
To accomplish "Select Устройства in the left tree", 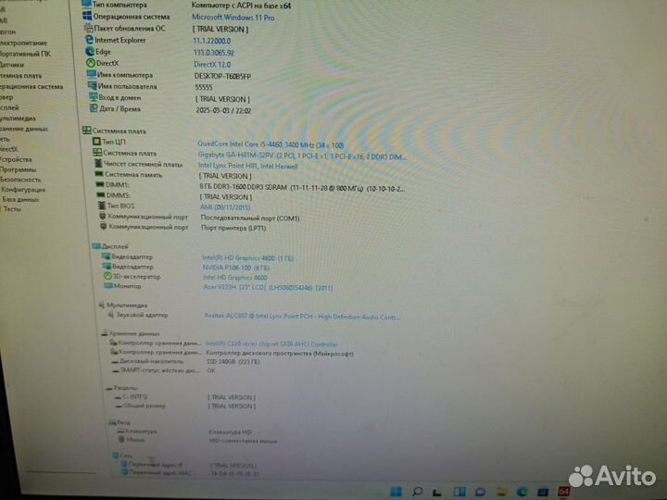I will (16, 159).
